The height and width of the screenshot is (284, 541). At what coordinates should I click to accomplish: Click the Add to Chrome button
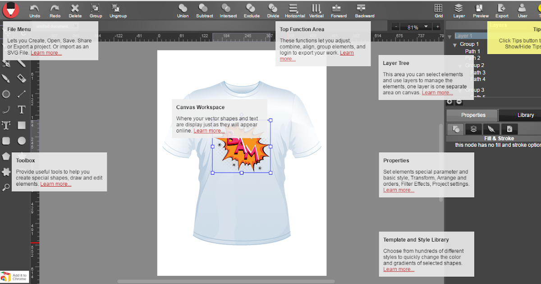pos(15,276)
